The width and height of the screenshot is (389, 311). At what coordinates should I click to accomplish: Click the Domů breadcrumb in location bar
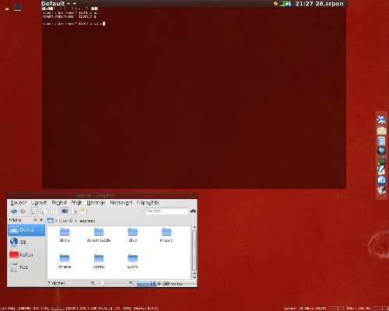tap(65, 221)
